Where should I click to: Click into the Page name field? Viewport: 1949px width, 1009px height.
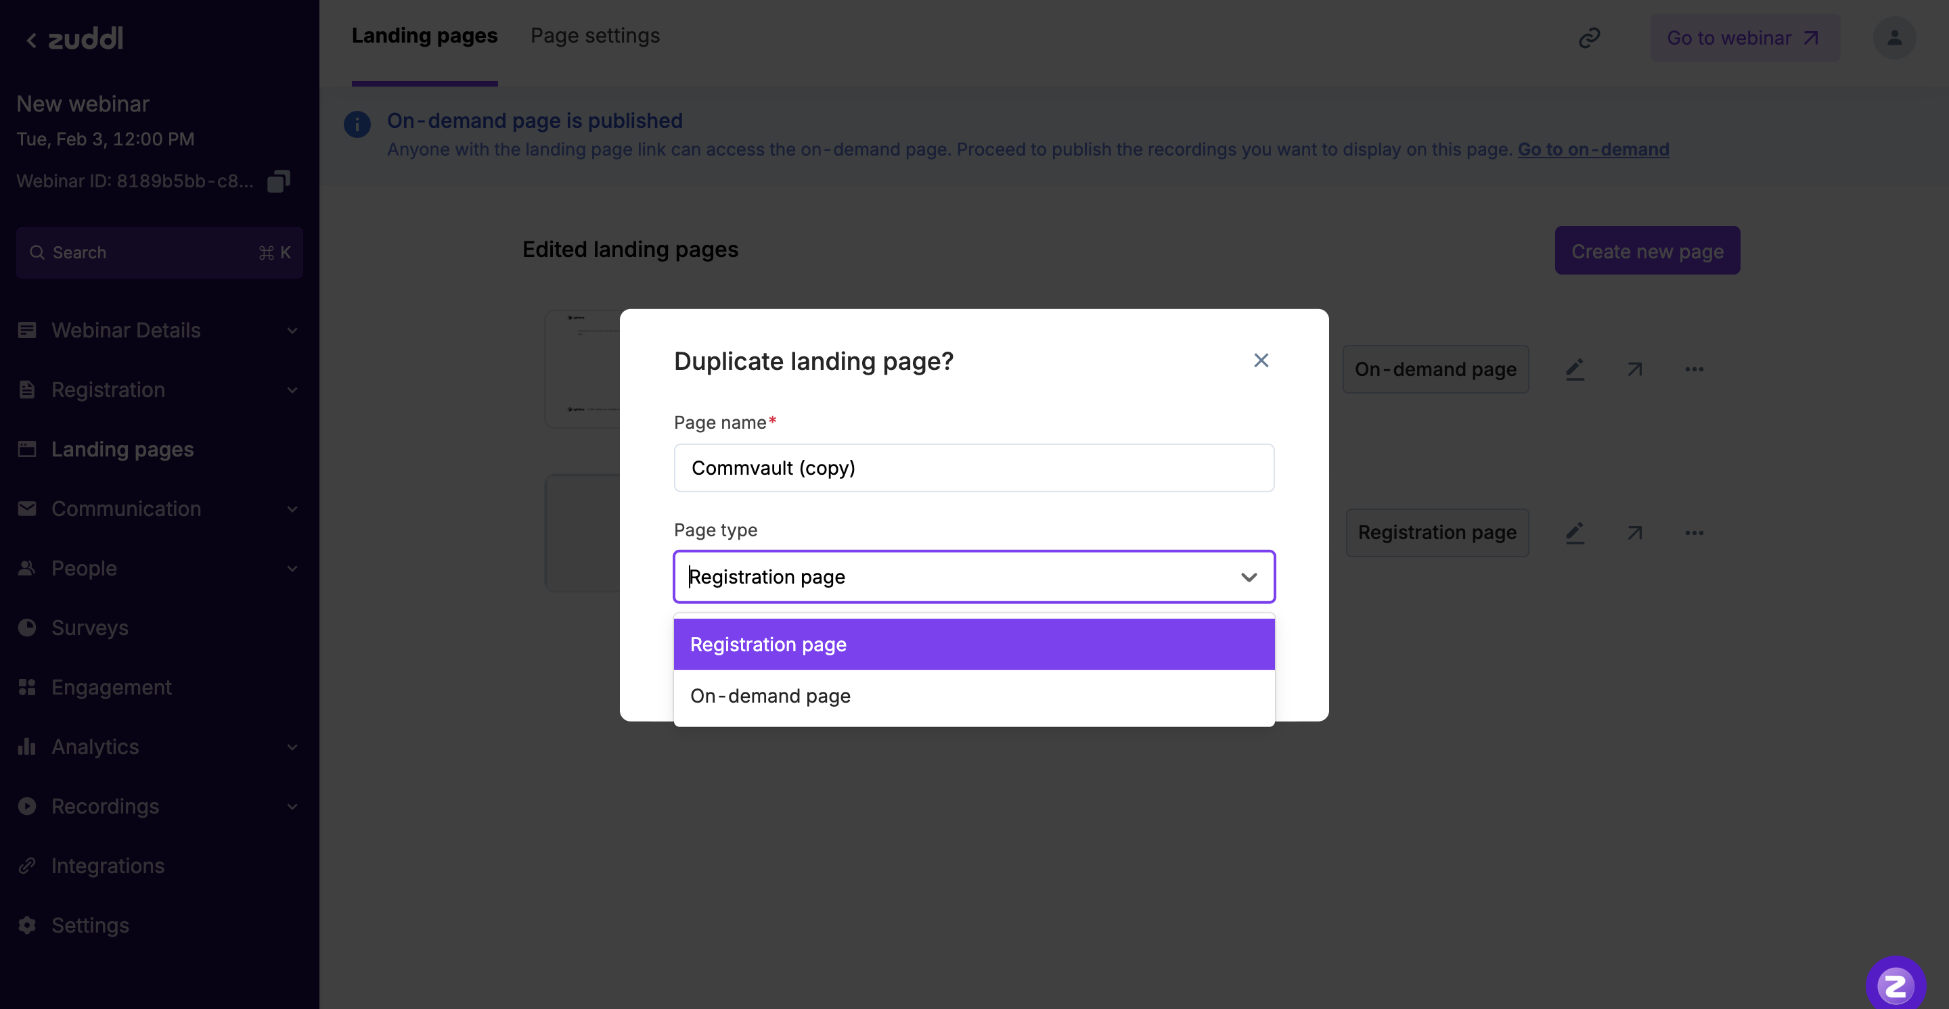point(973,468)
